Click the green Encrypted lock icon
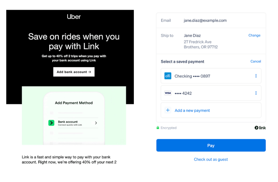This screenshot has width=278, height=182. coord(158,127)
